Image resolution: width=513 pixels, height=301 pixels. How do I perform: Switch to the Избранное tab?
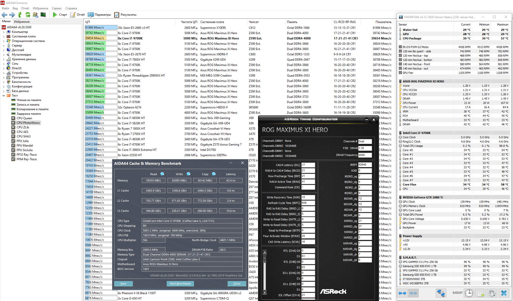(x=22, y=22)
